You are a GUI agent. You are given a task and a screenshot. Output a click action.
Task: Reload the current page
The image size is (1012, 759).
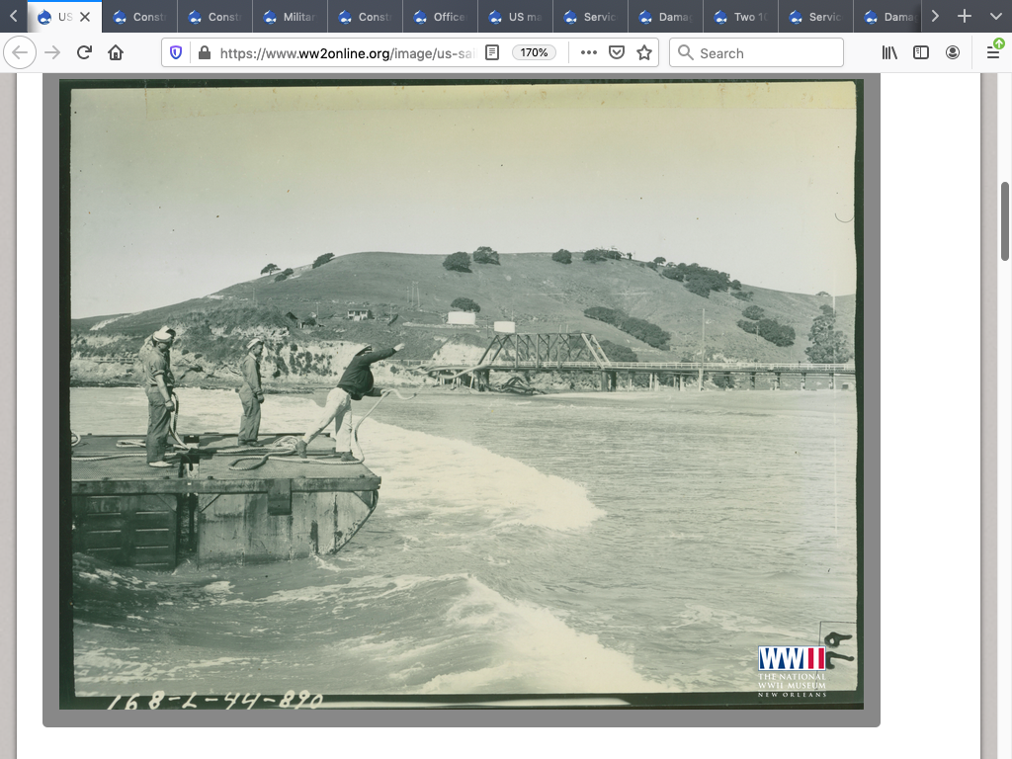[x=84, y=53]
